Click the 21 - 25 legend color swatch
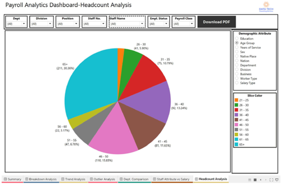The width and height of the screenshot is (283, 186). 236,100
